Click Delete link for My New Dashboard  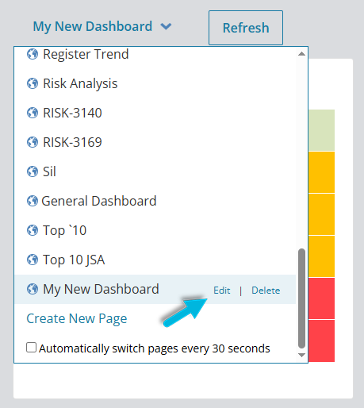point(266,291)
